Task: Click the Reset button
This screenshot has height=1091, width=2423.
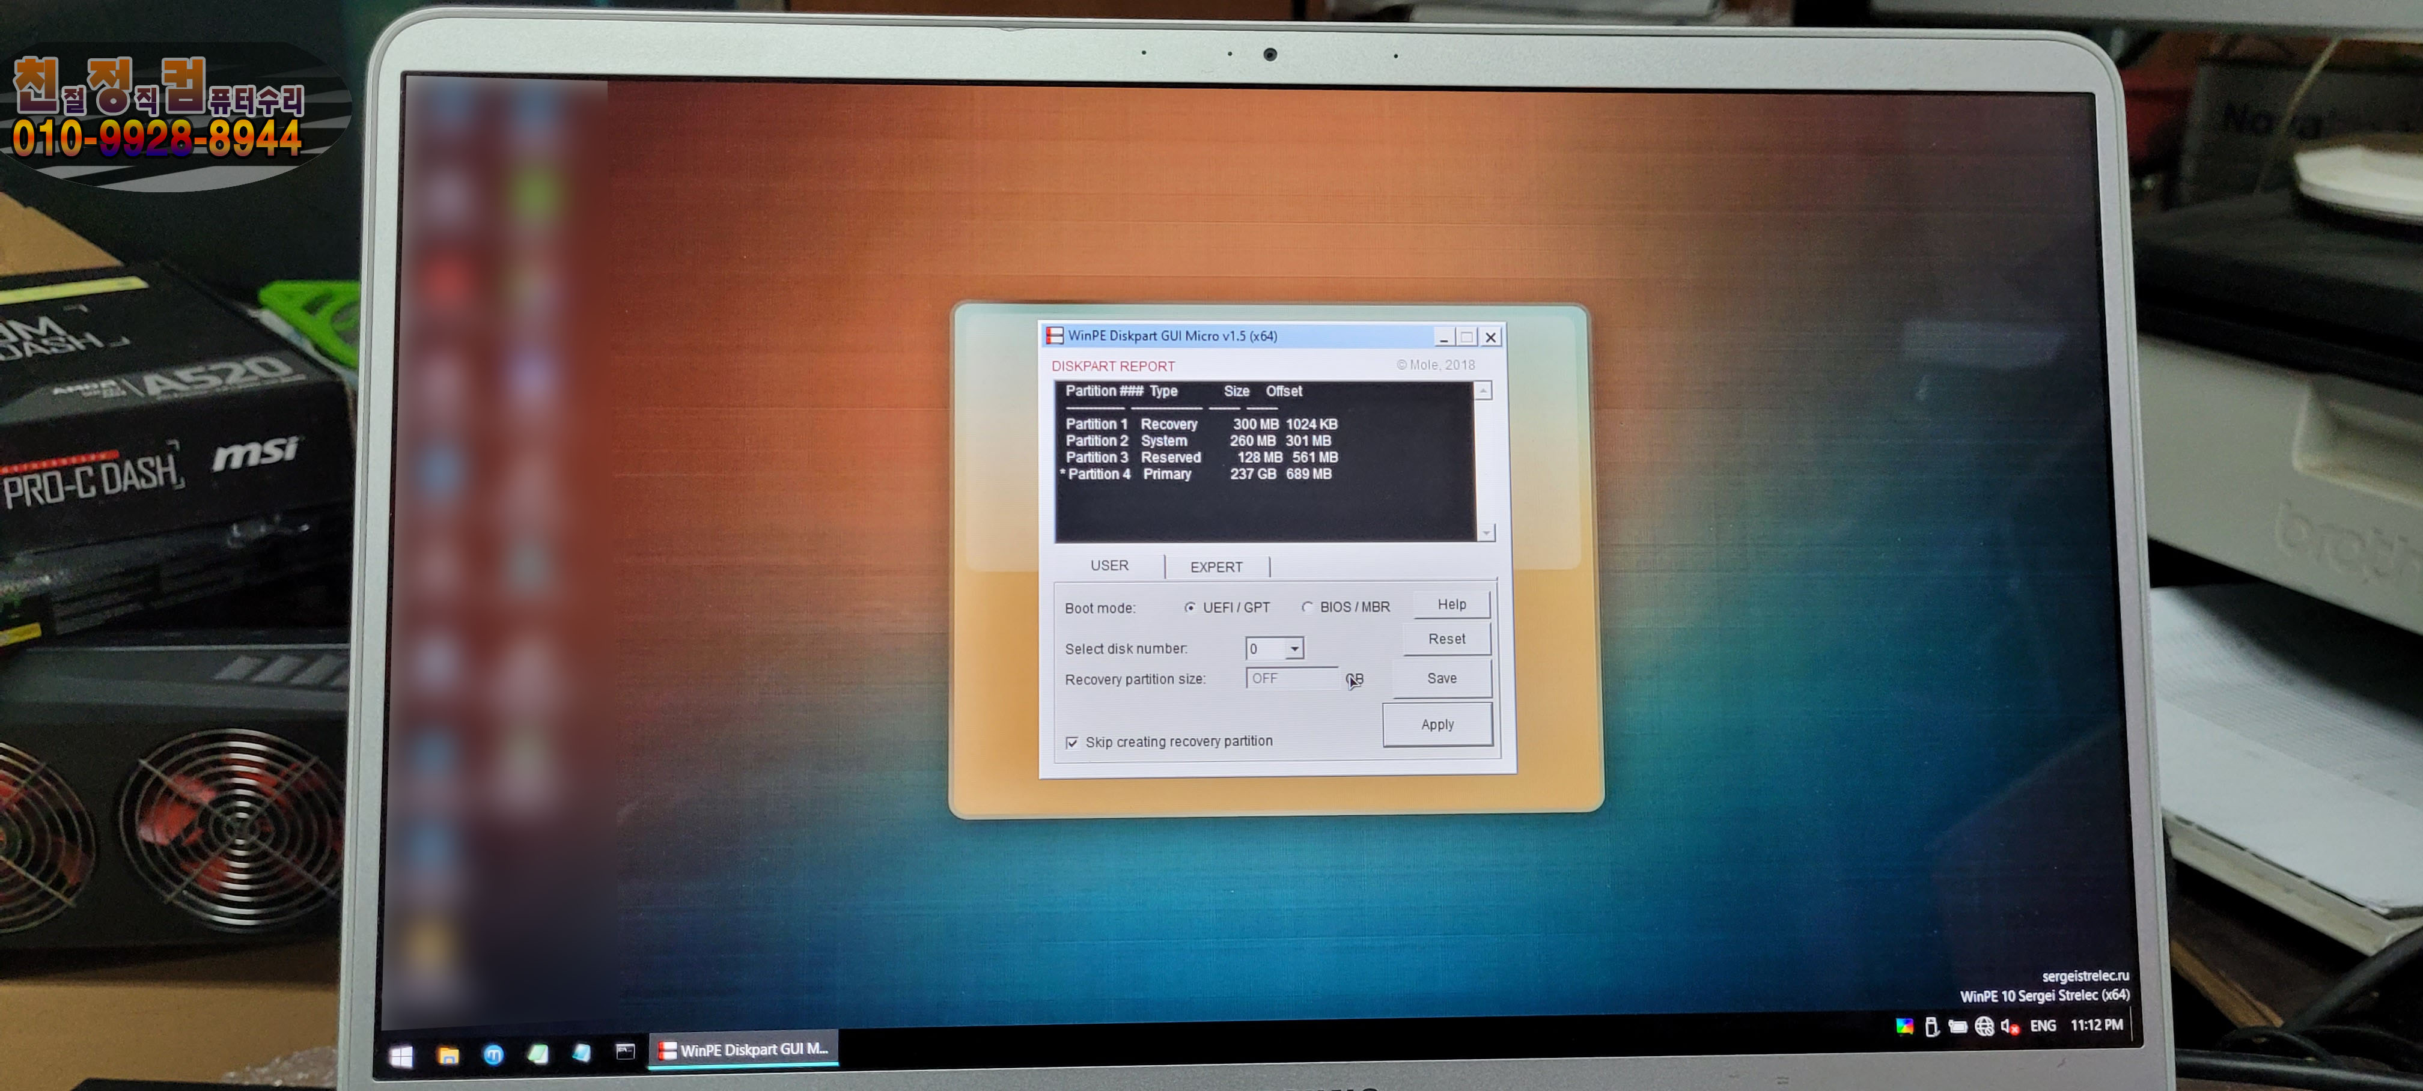Action: point(1446,639)
